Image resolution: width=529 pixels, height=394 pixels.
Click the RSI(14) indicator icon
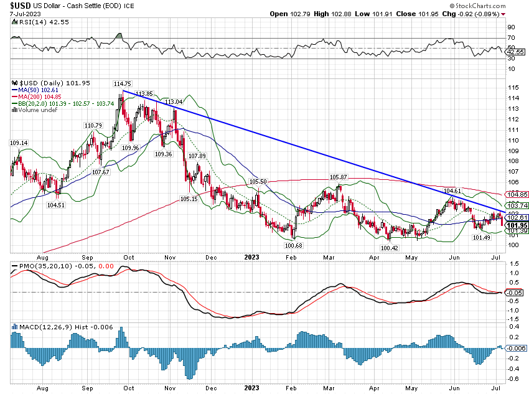click(15, 22)
